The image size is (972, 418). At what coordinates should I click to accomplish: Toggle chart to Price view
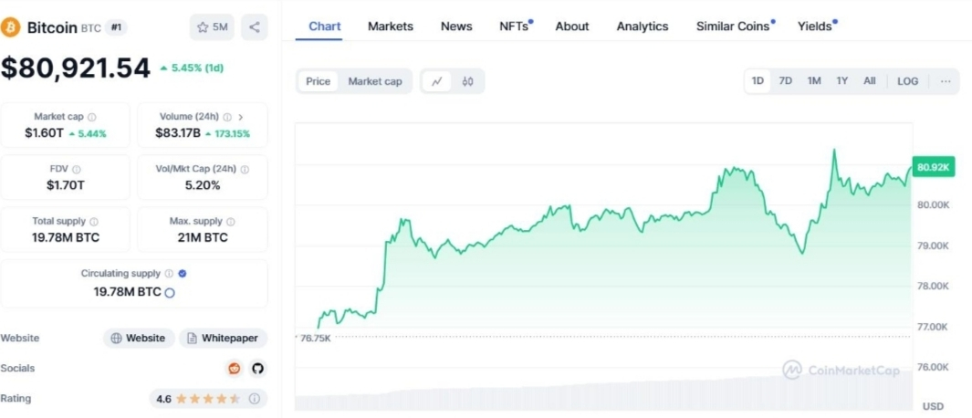tap(318, 81)
